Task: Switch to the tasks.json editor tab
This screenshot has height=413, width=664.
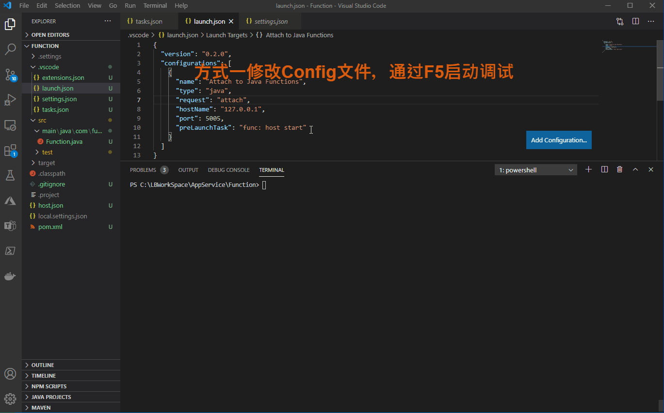Action: click(x=148, y=21)
